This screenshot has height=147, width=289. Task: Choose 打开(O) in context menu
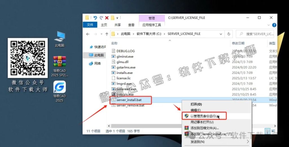(x=196, y=104)
